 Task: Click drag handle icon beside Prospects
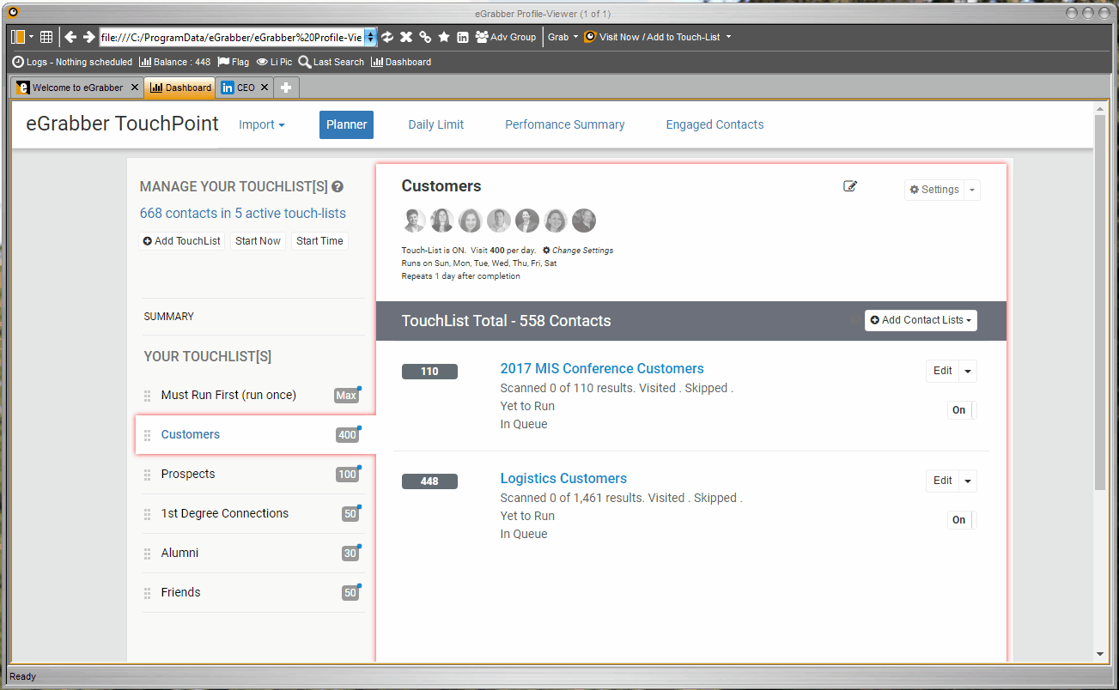[x=147, y=475]
